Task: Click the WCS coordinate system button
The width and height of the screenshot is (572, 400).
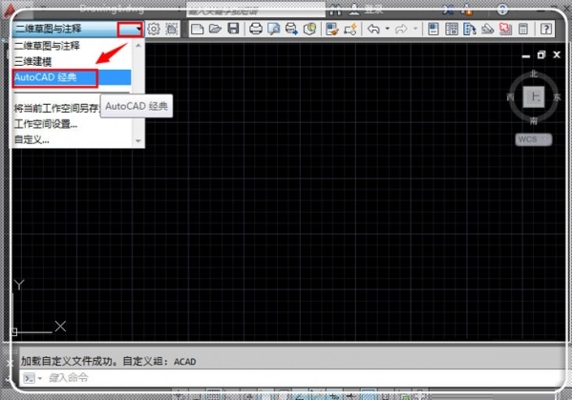Action: (534, 139)
